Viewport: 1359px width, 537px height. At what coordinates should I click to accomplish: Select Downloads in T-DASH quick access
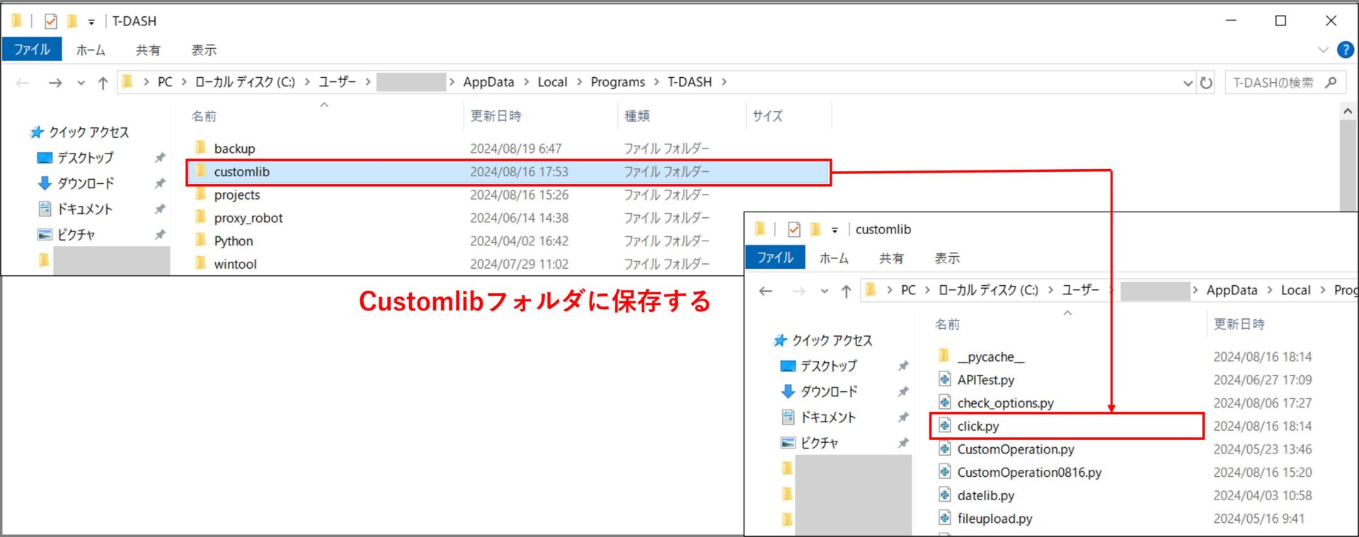[85, 183]
